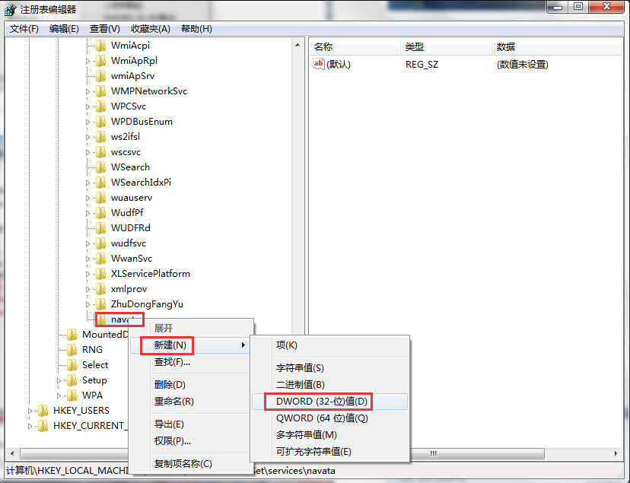This screenshot has height=483, width=630.
Task: Click the wuauserv folder icon
Action: tap(101, 198)
